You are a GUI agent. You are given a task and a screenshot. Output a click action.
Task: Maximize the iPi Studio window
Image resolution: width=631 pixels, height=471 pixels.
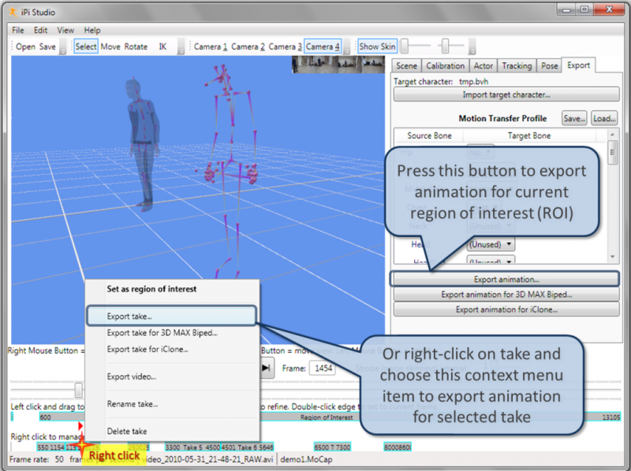point(584,9)
